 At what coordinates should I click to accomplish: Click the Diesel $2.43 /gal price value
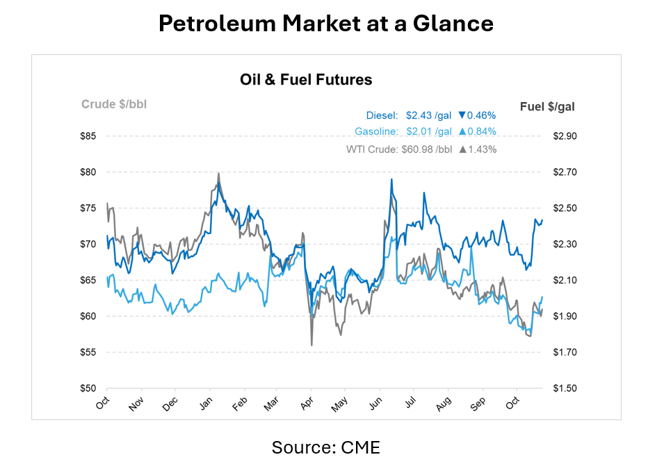pyautogui.click(x=428, y=116)
